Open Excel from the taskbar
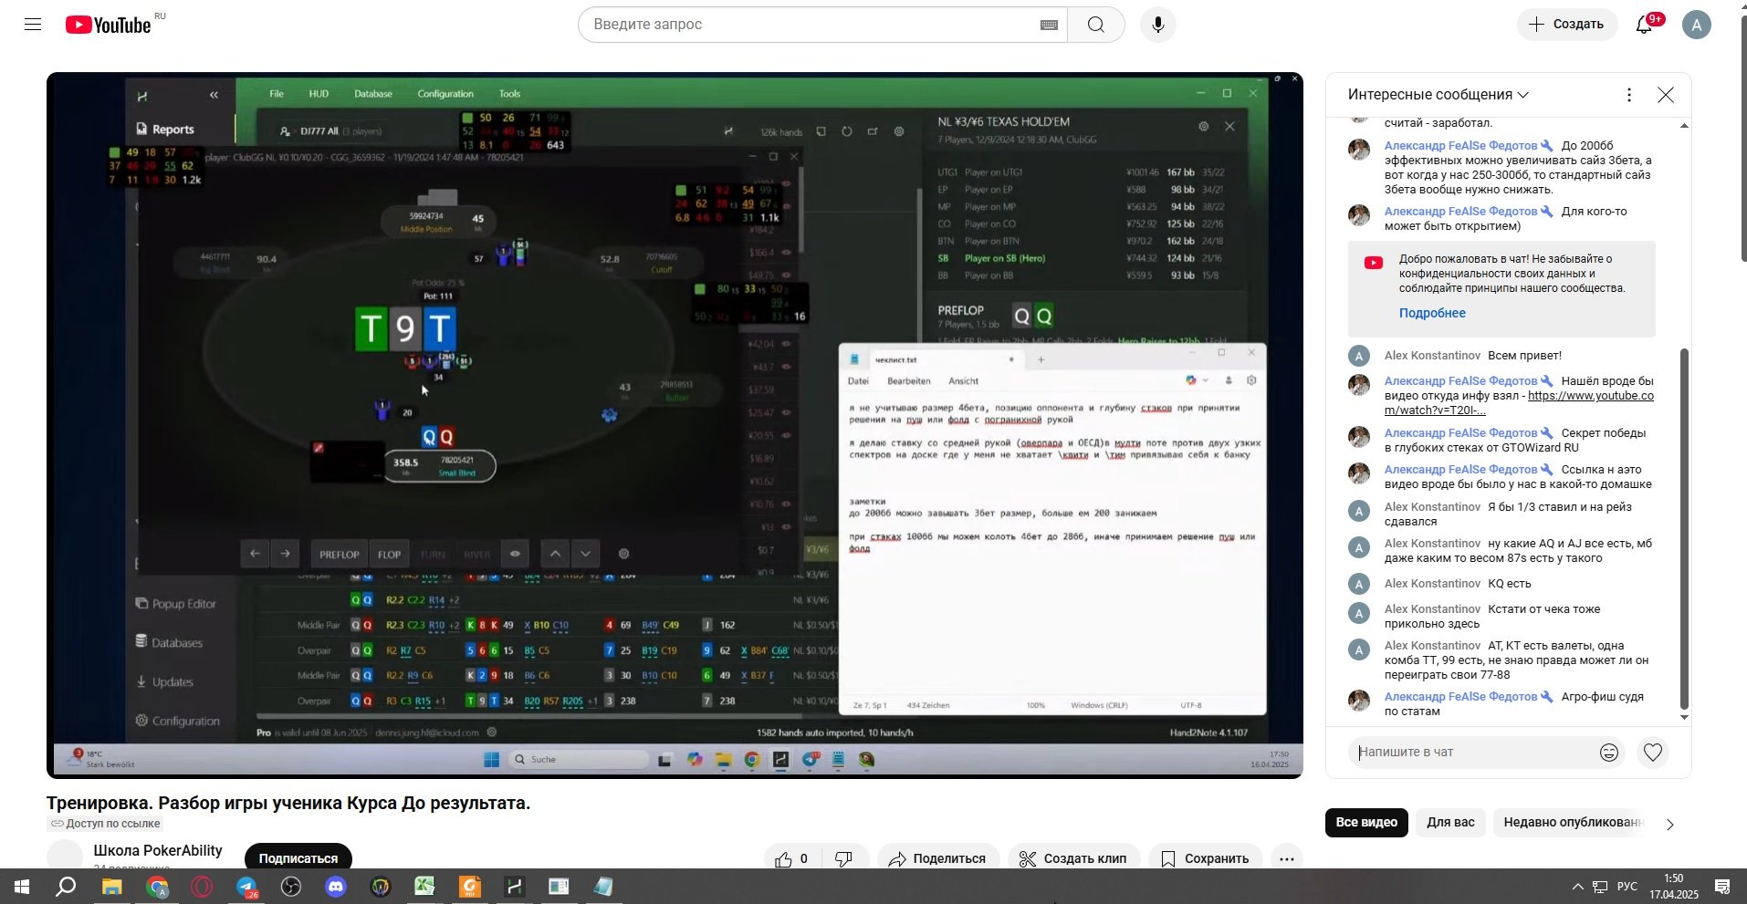1747x904 pixels. 425,887
